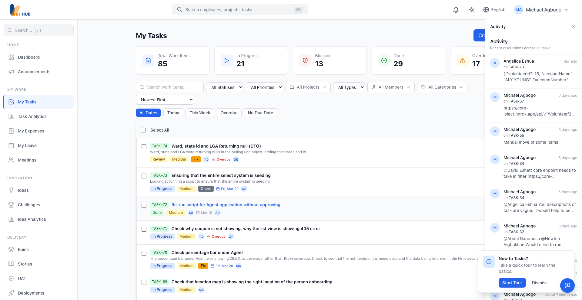Select the Ideas lightbulb icon
Image resolution: width=582 pixels, height=300 pixels.
tap(11, 190)
